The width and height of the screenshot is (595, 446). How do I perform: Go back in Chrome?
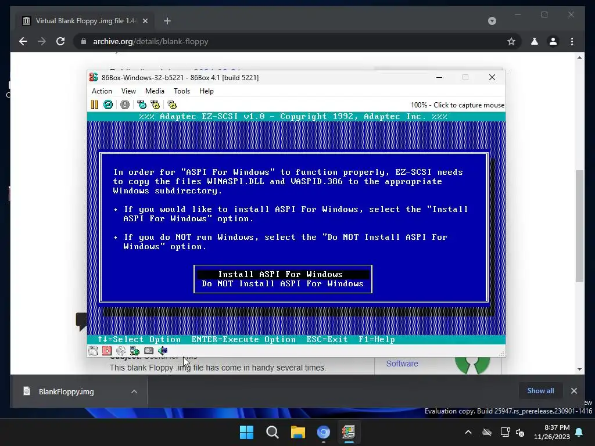coord(23,41)
